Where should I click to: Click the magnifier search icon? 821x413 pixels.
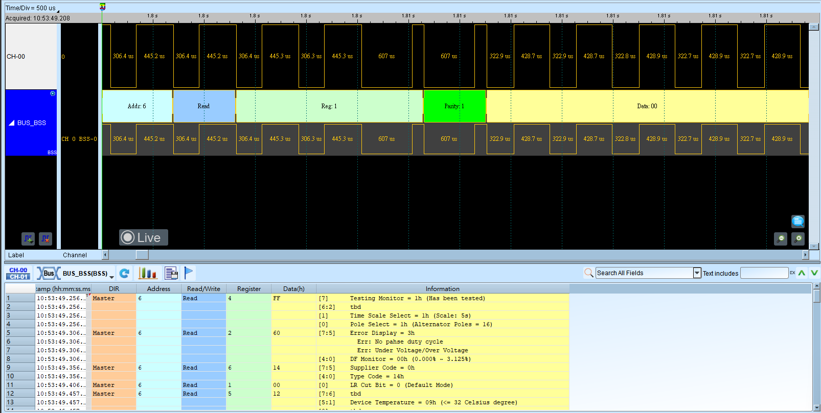[589, 273]
